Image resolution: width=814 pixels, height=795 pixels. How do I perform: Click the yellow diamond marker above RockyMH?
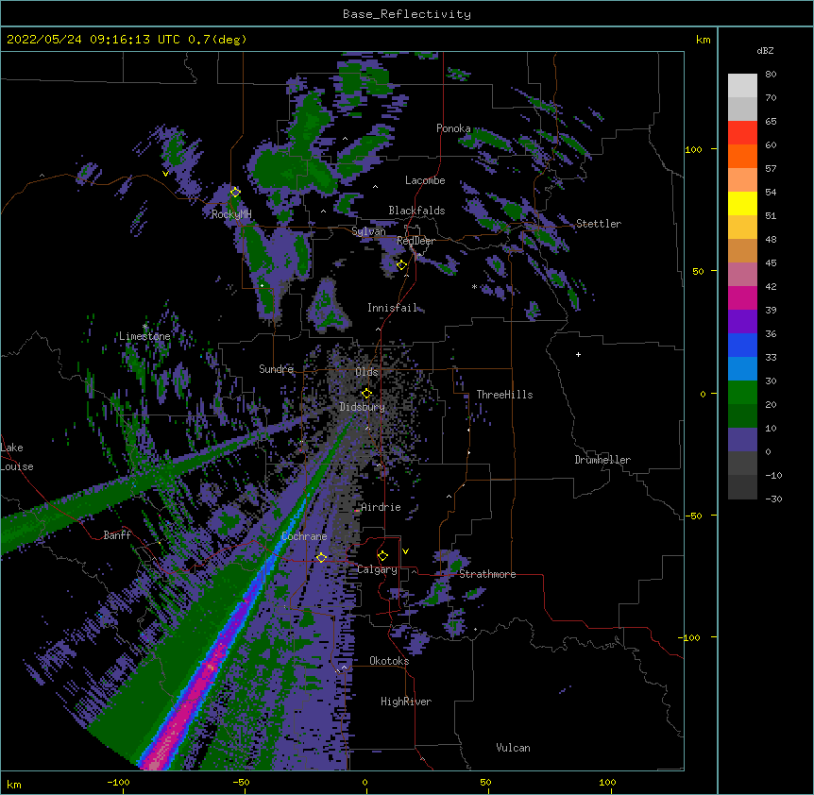point(236,193)
